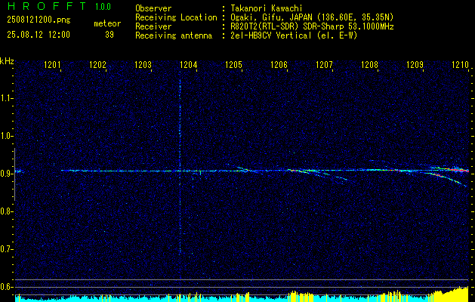The width and height of the screenshot is (475, 302).
Task: Click the 1204 time marker
Action: coord(189,65)
